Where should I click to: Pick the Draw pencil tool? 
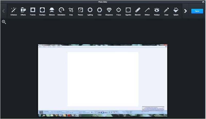tap(166, 11)
